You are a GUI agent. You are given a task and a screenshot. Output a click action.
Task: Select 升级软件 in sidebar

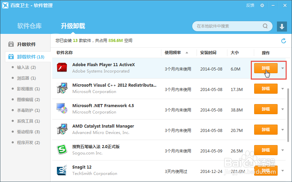pos(26,44)
